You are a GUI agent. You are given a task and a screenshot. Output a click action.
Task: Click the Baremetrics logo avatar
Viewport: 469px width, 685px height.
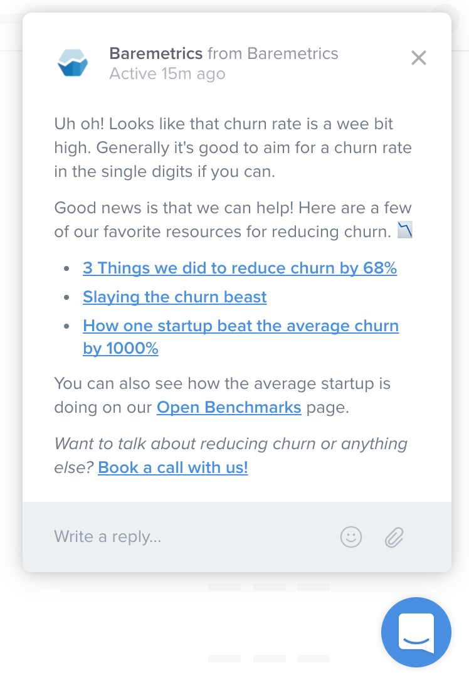[x=73, y=63]
